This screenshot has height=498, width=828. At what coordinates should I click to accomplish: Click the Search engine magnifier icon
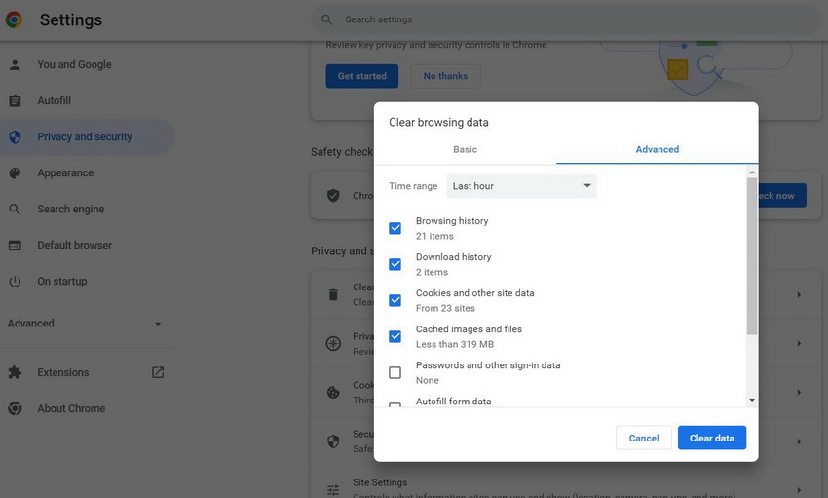point(15,210)
